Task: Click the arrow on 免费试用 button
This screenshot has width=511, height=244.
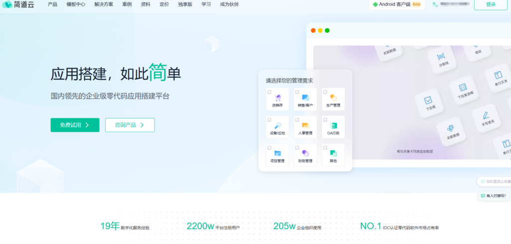Action: click(87, 125)
